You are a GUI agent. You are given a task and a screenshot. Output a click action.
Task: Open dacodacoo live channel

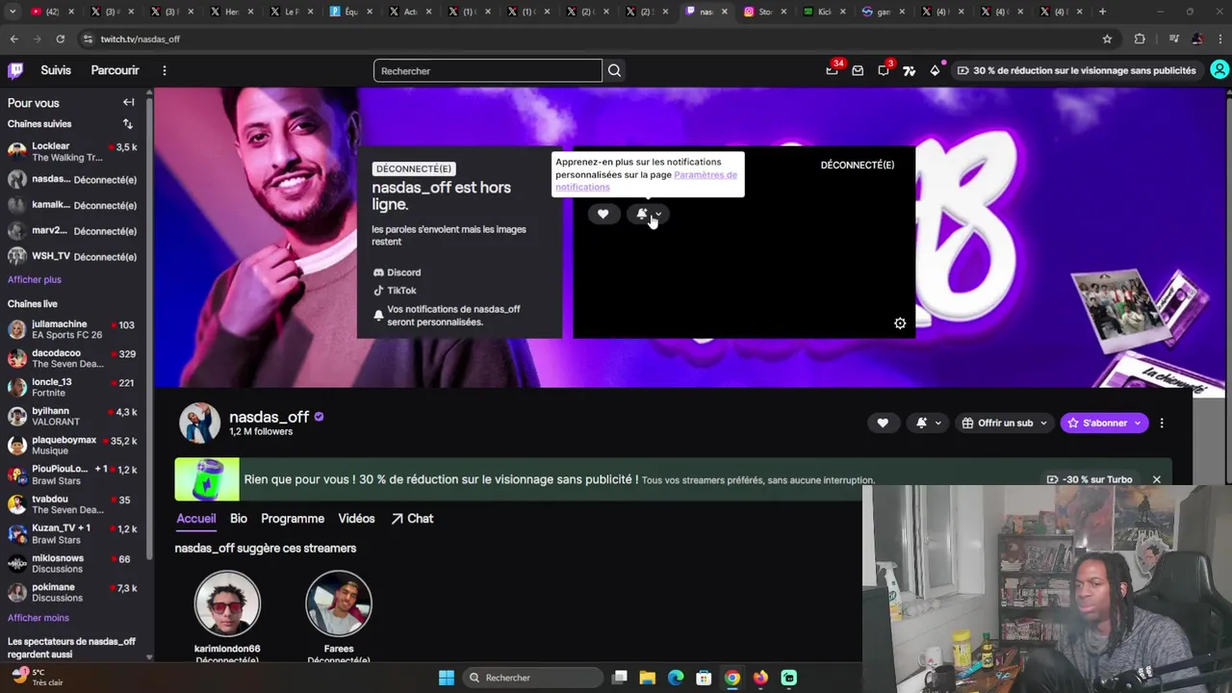click(x=74, y=358)
